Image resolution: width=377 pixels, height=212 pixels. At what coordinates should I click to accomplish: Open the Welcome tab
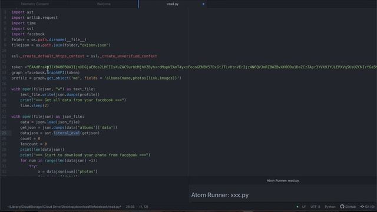104,4
